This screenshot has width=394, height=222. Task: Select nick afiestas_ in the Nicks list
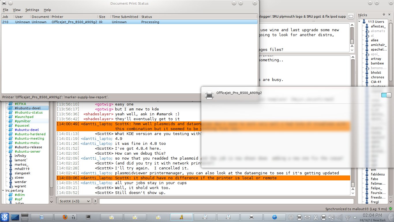tap(378, 26)
